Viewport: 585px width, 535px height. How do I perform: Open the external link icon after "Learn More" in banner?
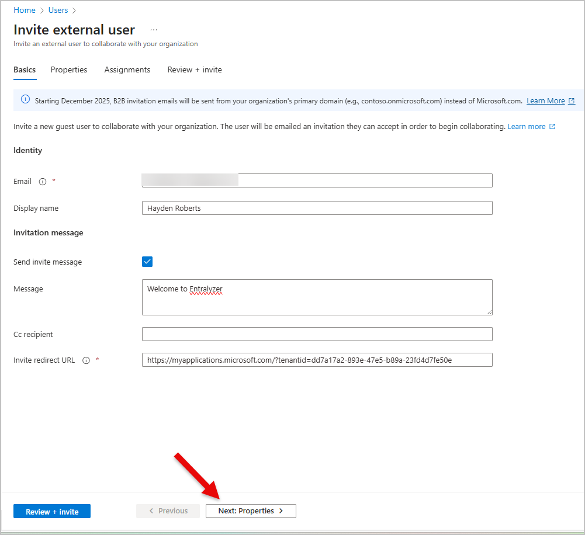click(x=572, y=101)
